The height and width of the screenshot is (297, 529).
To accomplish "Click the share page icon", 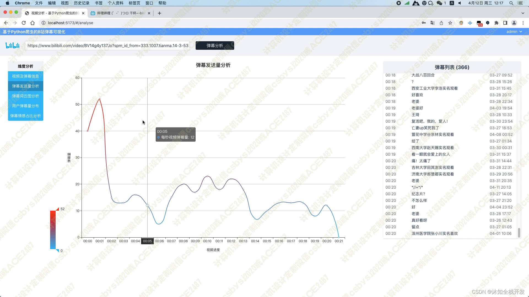I will click(441, 23).
